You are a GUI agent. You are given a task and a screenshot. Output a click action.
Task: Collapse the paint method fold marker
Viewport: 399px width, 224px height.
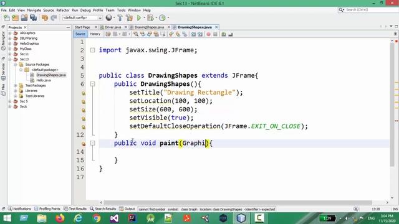[x=93, y=143]
